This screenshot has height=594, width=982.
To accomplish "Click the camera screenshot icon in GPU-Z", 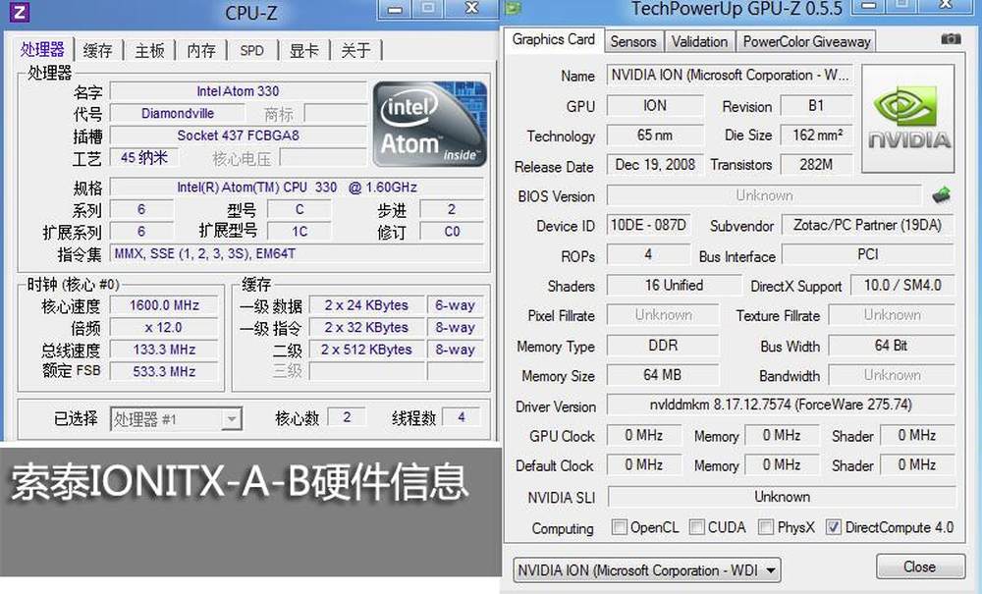I will coord(951,39).
